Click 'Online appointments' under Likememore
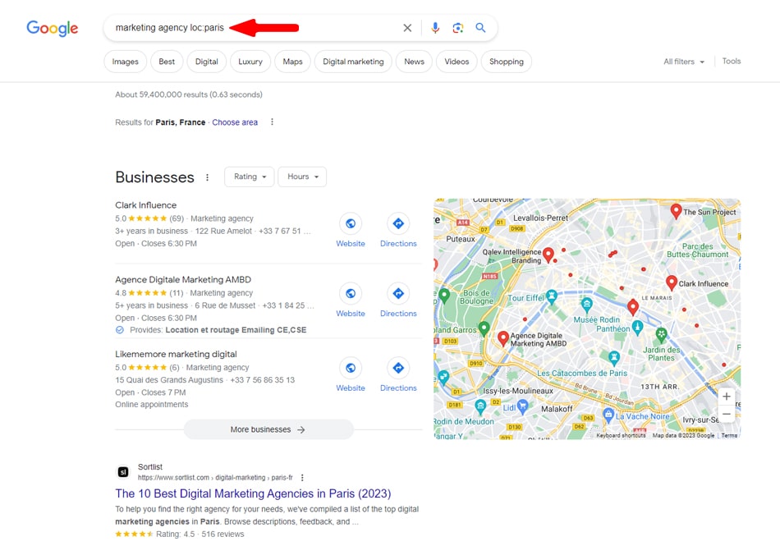Image resolution: width=780 pixels, height=546 pixels. click(x=152, y=405)
